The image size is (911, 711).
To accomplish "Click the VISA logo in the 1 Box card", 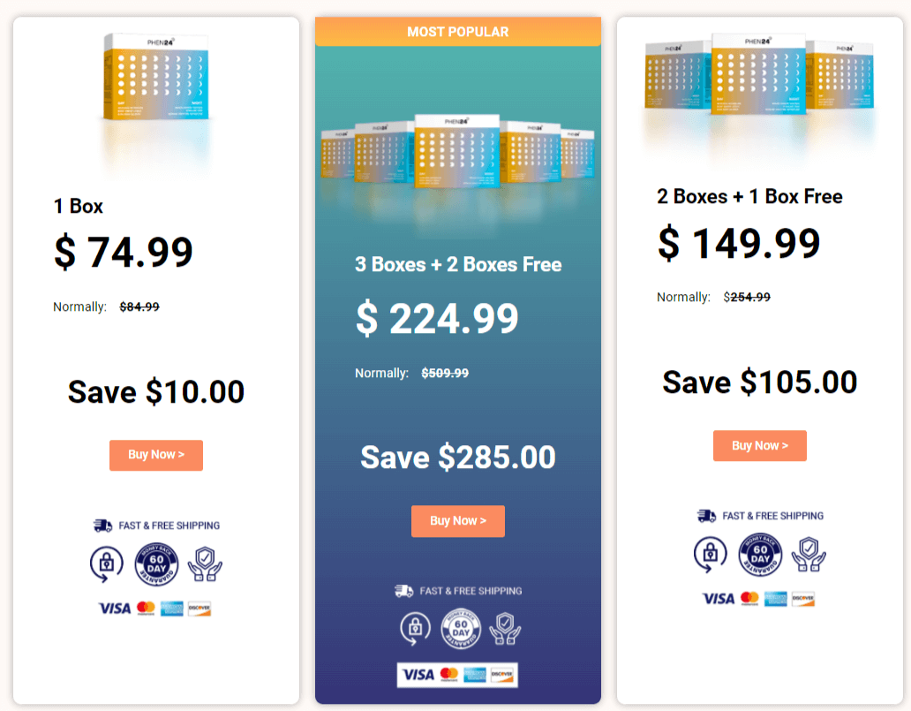I will click(x=115, y=608).
